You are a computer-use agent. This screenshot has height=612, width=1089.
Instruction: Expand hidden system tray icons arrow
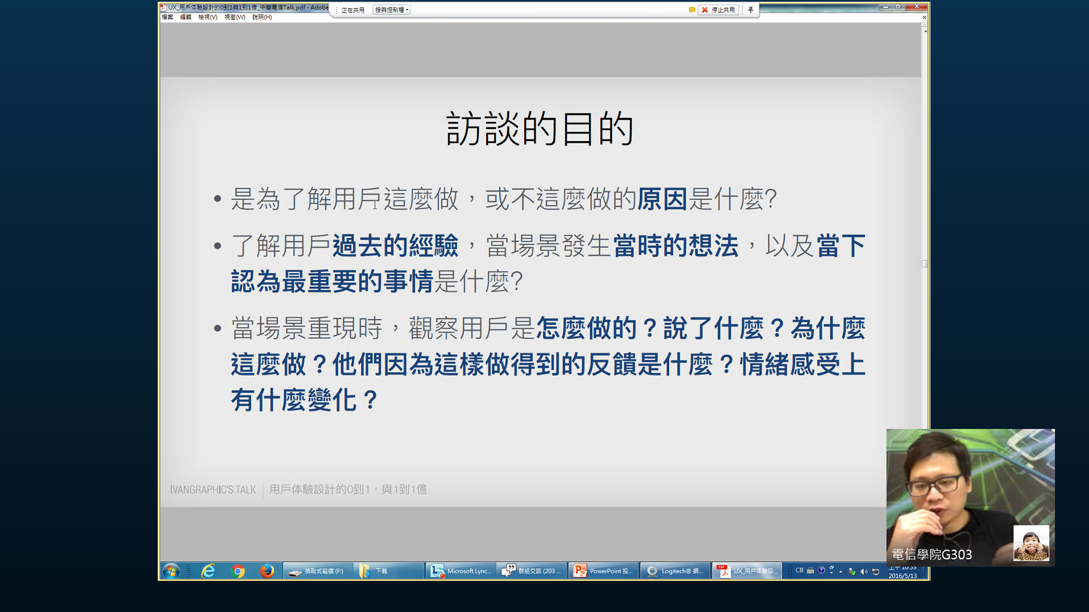pyautogui.click(x=841, y=571)
